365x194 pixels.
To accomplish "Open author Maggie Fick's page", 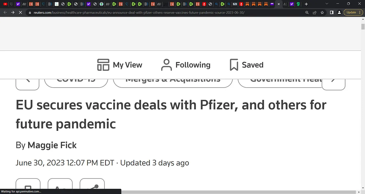I will 52,145.
